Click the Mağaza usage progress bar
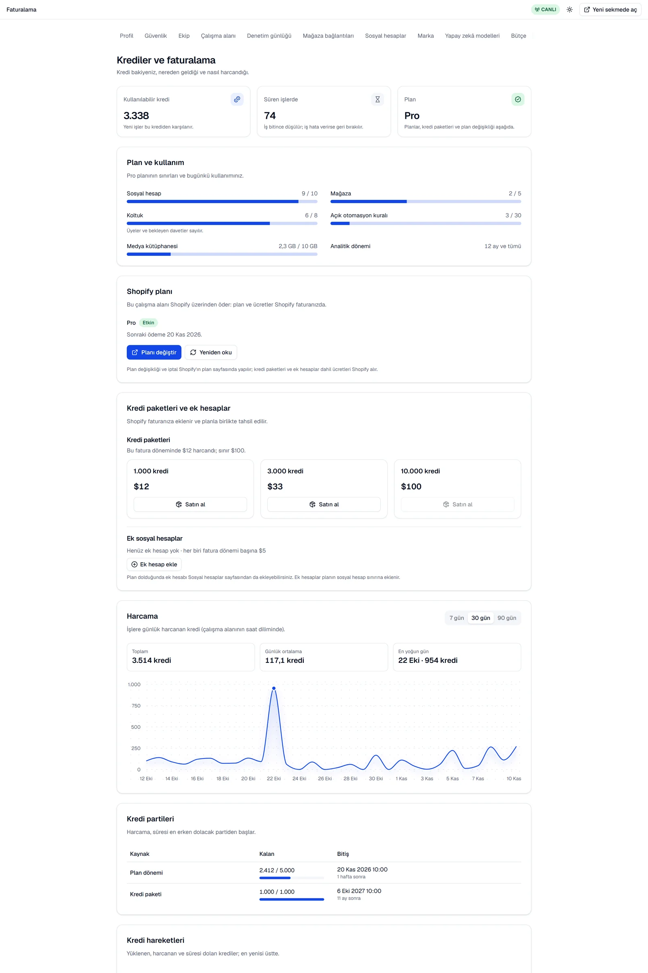The width and height of the screenshot is (648, 973). click(x=426, y=201)
